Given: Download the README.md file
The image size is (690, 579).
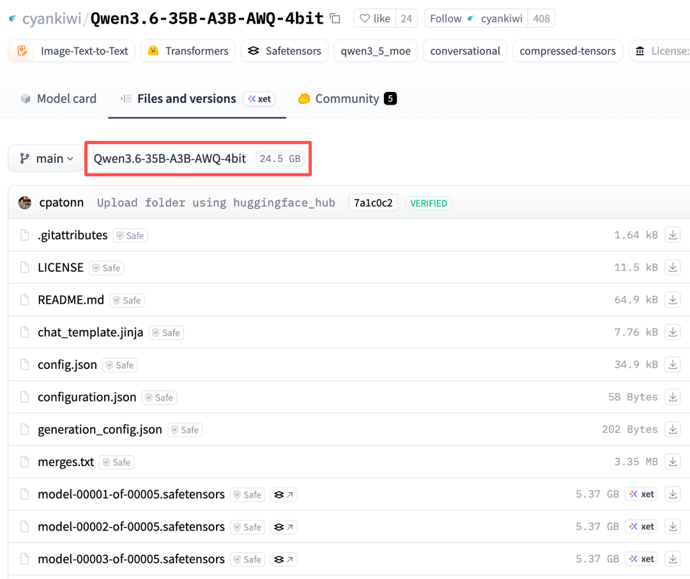Looking at the screenshot, I should [673, 300].
